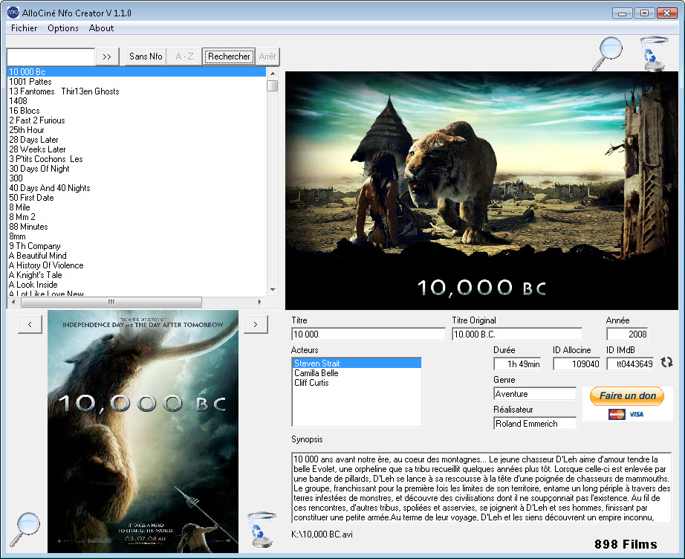
Task: Select actor Steven Strait in Acteurs list
Action: coord(357,363)
